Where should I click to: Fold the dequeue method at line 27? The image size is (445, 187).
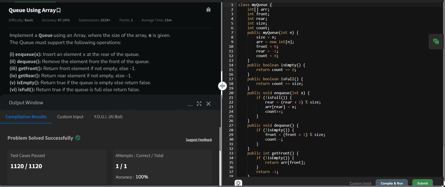(x=235, y=125)
